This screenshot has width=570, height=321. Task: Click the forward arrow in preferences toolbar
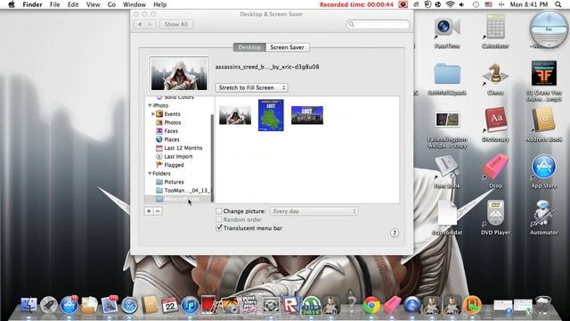coord(150,24)
